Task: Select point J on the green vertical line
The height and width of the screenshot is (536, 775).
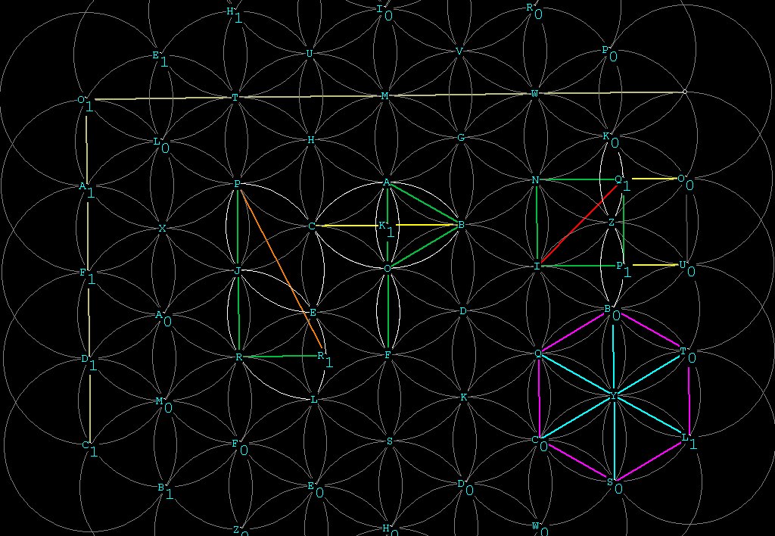Action: pos(238,270)
